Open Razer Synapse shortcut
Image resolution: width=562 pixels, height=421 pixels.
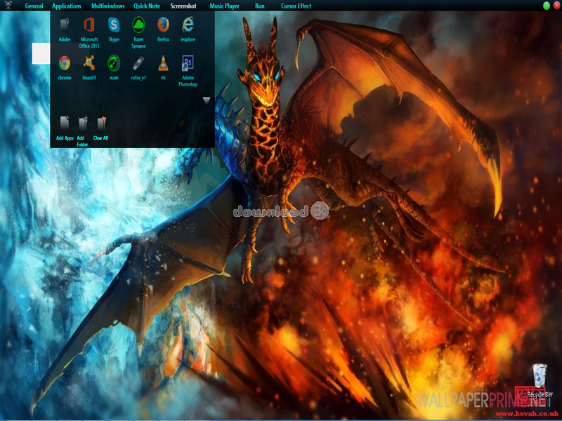[138, 25]
